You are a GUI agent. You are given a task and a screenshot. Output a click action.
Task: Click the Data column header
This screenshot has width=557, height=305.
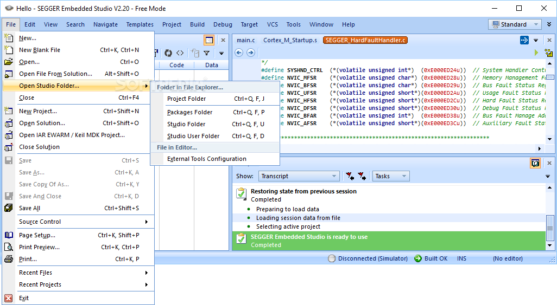tap(211, 65)
